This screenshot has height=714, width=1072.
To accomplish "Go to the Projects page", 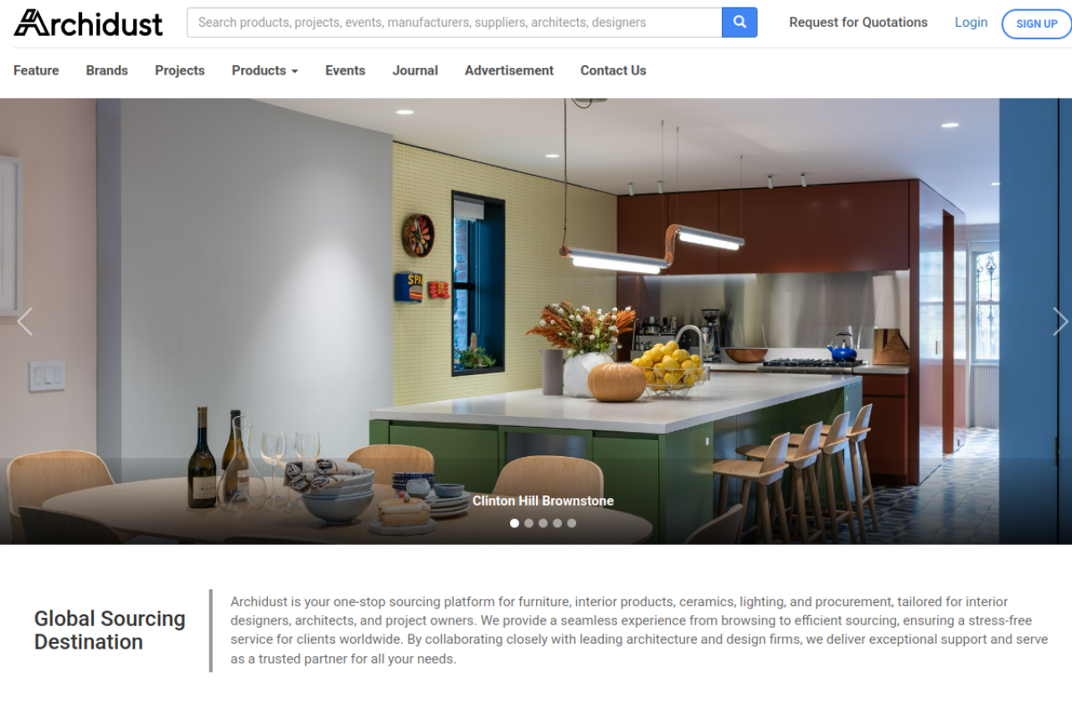I will tap(180, 70).
